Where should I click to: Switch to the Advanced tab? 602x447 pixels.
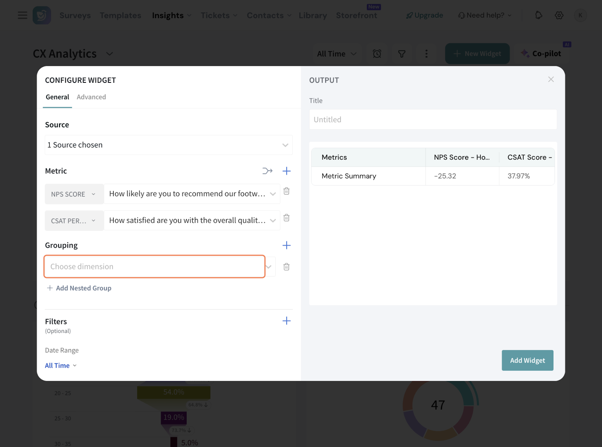[x=91, y=97]
